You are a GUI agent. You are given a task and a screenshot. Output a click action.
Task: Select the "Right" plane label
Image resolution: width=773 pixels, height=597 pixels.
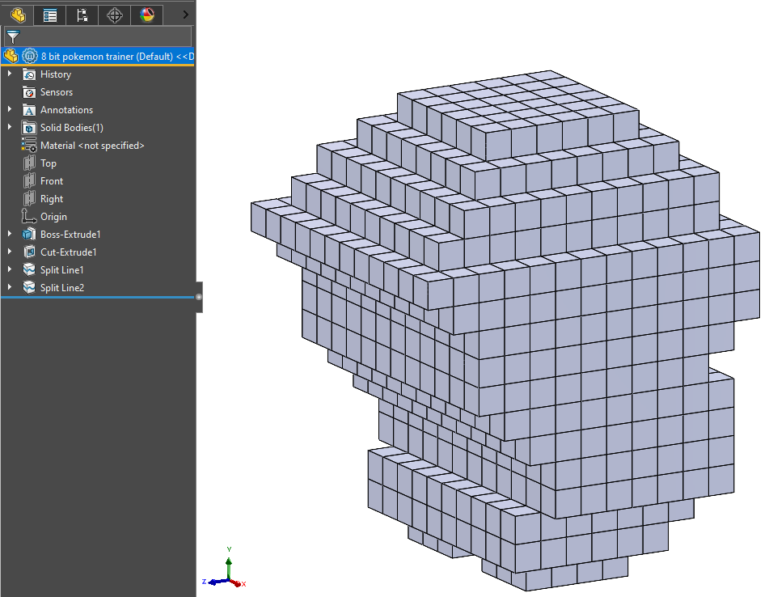(52, 199)
